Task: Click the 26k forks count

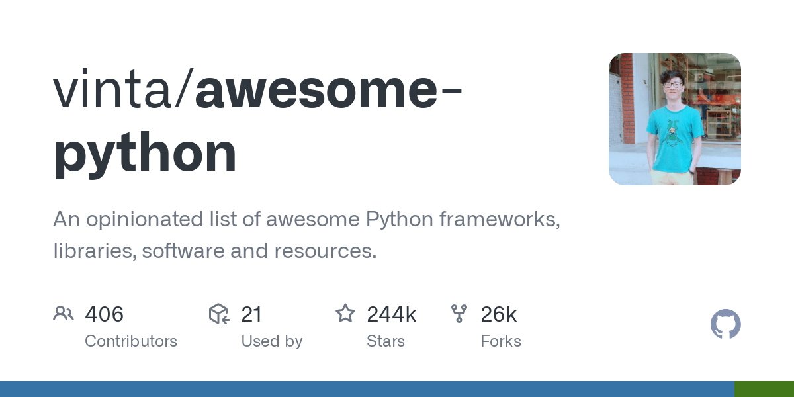Action: (499, 314)
